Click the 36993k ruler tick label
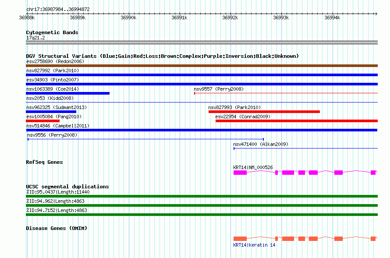Screen dimensions: 390x258 281,18
